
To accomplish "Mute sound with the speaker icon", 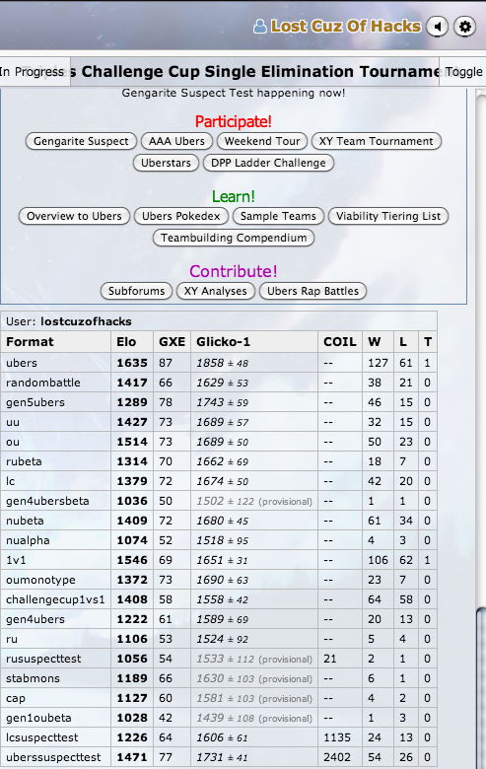I will (437, 26).
